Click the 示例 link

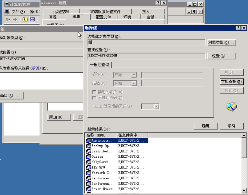pyautogui.click(x=35, y=68)
